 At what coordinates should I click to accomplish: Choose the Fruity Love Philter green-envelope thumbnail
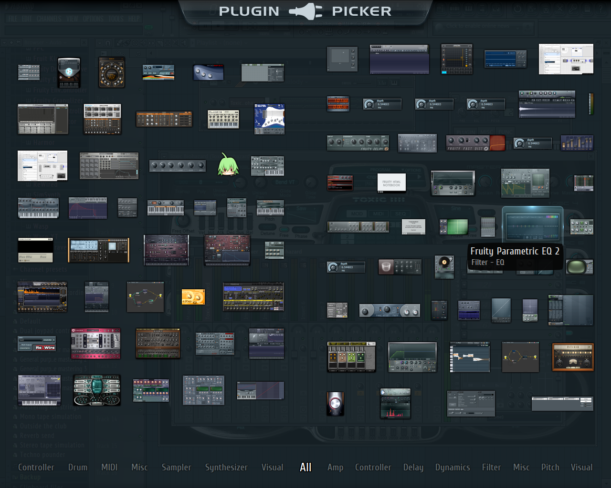pos(525,183)
